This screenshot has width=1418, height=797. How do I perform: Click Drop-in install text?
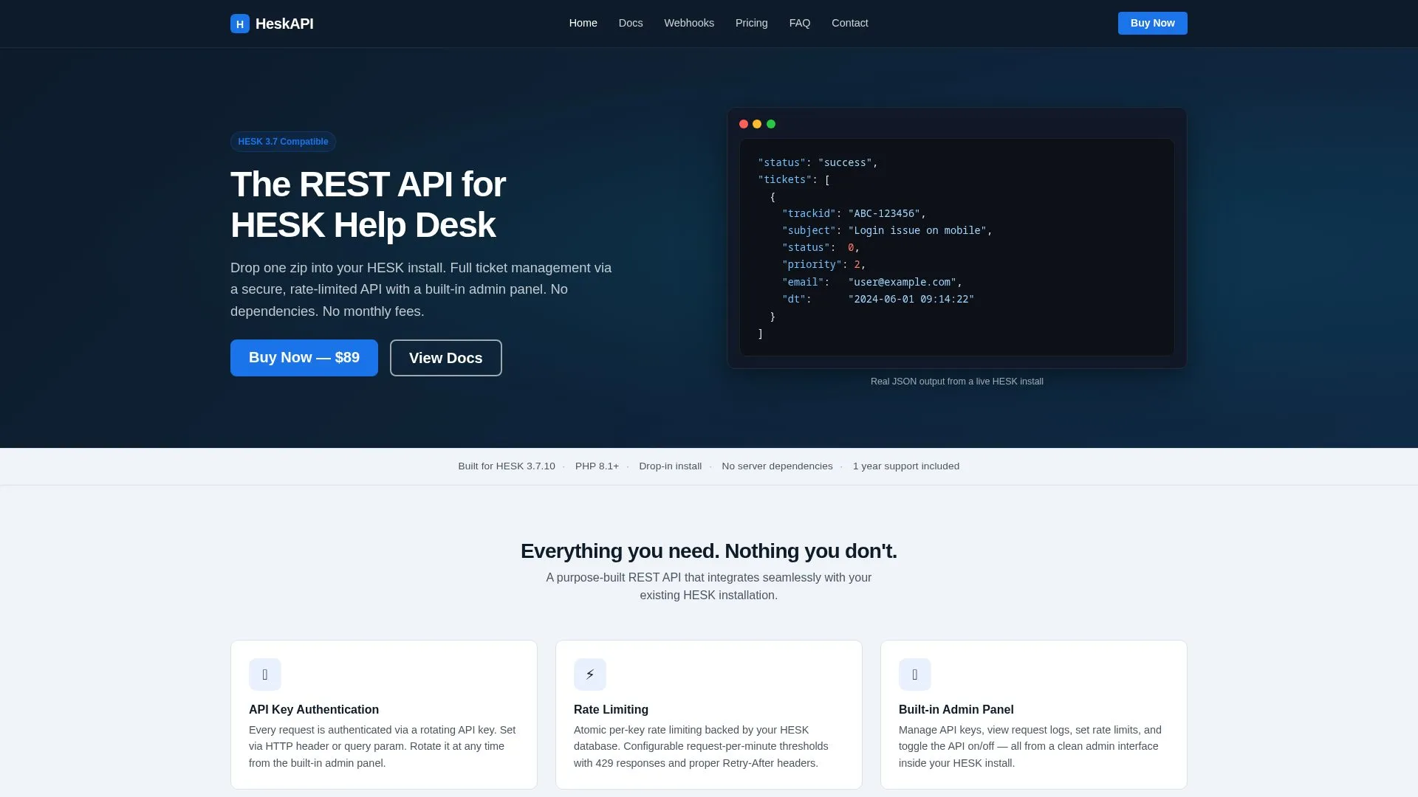click(670, 466)
